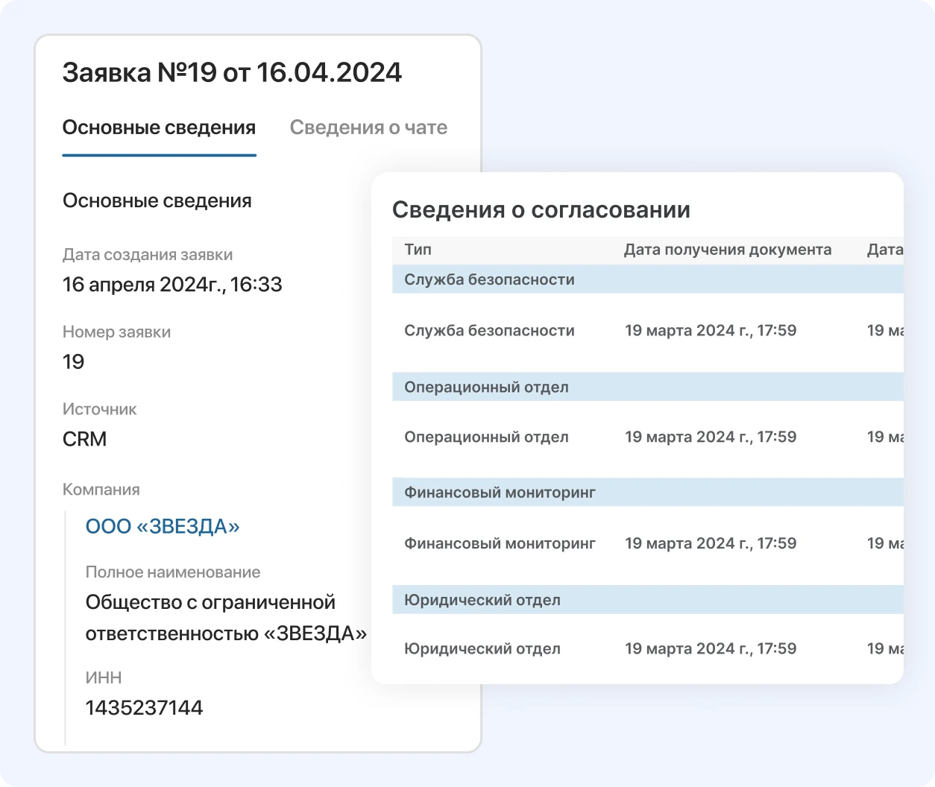Click the Финансовый мониторинг row's received date
This screenshot has height=787, width=935.
pyautogui.click(x=710, y=543)
